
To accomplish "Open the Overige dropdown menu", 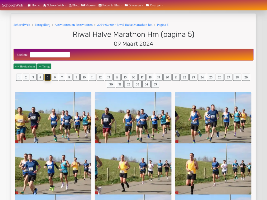I will coord(155,5).
